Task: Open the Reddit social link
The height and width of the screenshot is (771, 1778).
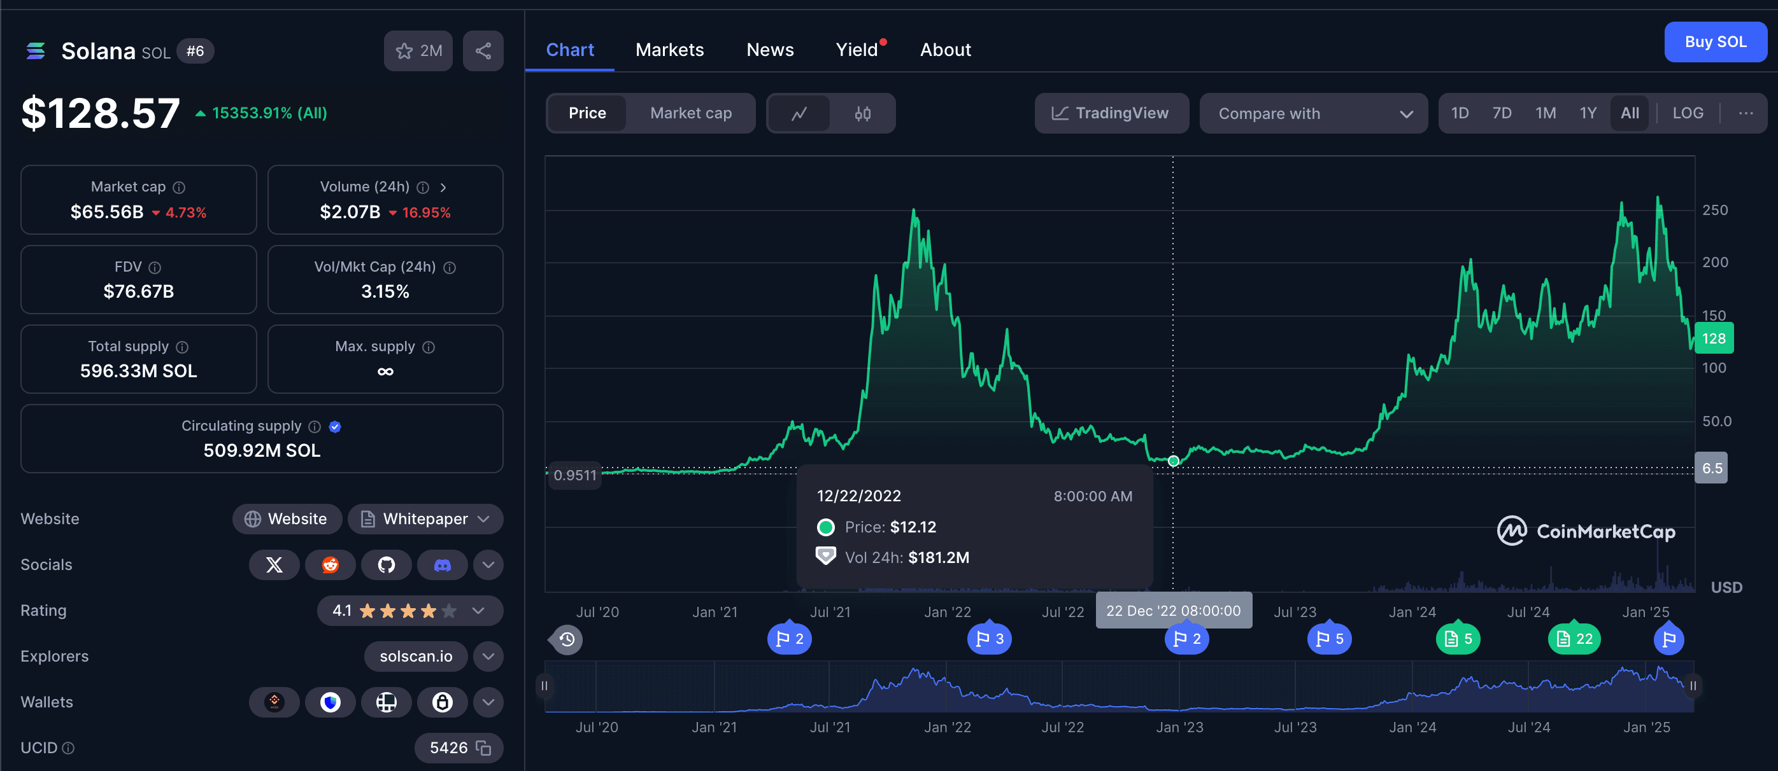Action: (x=330, y=565)
